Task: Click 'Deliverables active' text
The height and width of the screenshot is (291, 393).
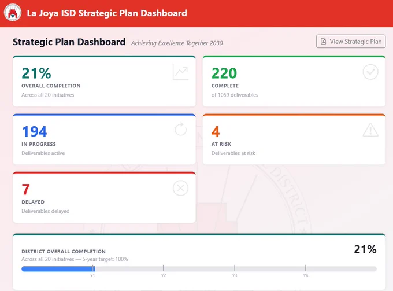Action: [43, 153]
